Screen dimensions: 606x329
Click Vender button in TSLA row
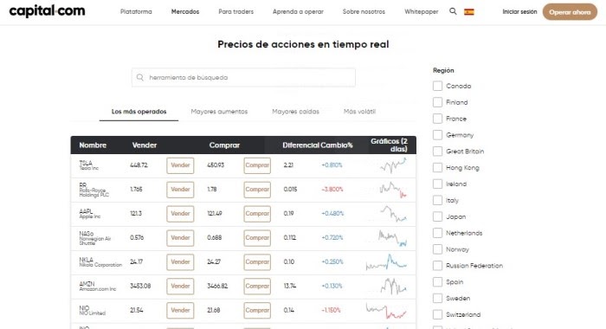(180, 165)
